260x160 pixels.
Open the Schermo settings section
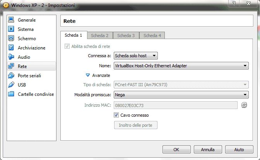(x=31, y=38)
